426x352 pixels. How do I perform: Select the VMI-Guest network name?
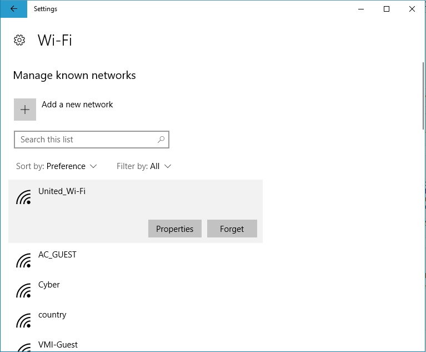[x=58, y=345]
